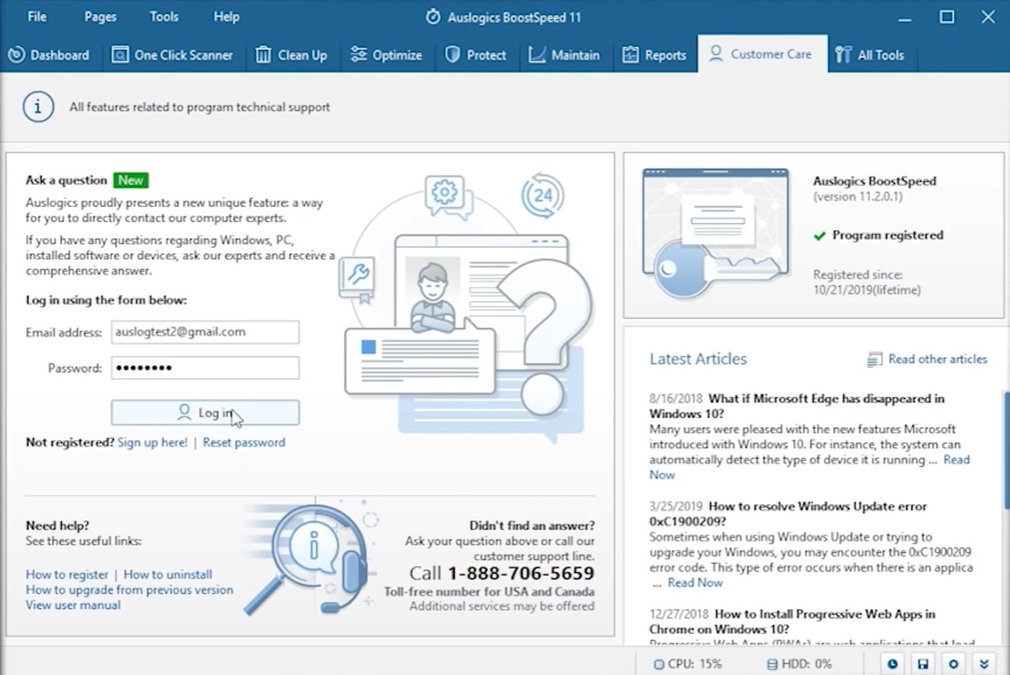Image resolution: width=1010 pixels, height=675 pixels.
Task: Click the Auslogics BoostSpeed title bar logo
Action: pyautogui.click(x=433, y=16)
